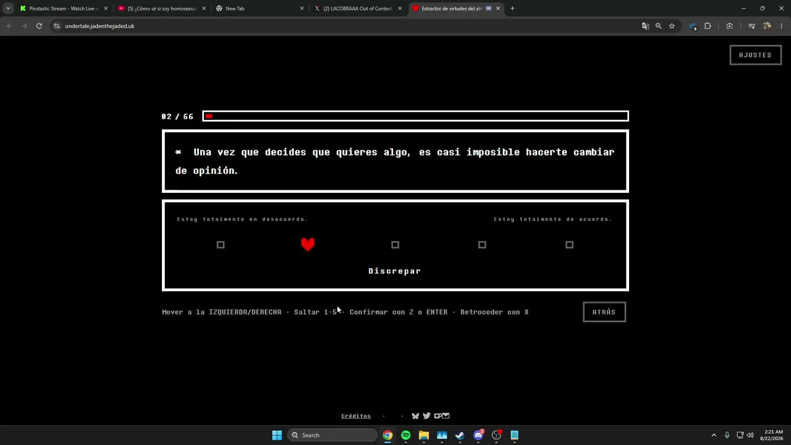The height and width of the screenshot is (445, 791).
Task: Expand the system tray hidden icons chevron
Action: click(x=714, y=435)
